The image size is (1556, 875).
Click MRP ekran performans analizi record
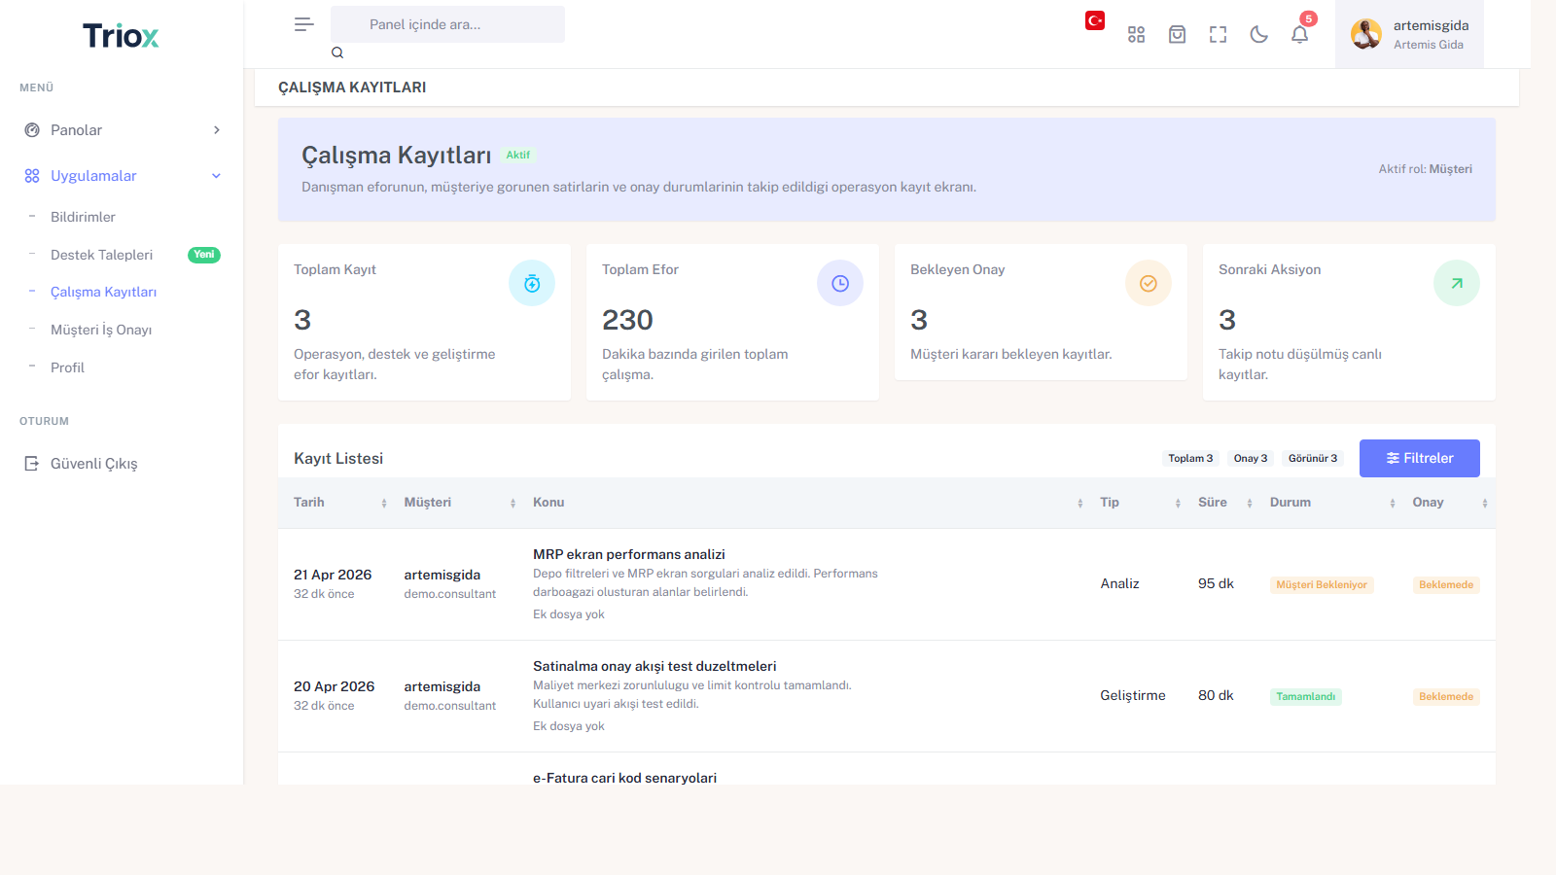(629, 554)
